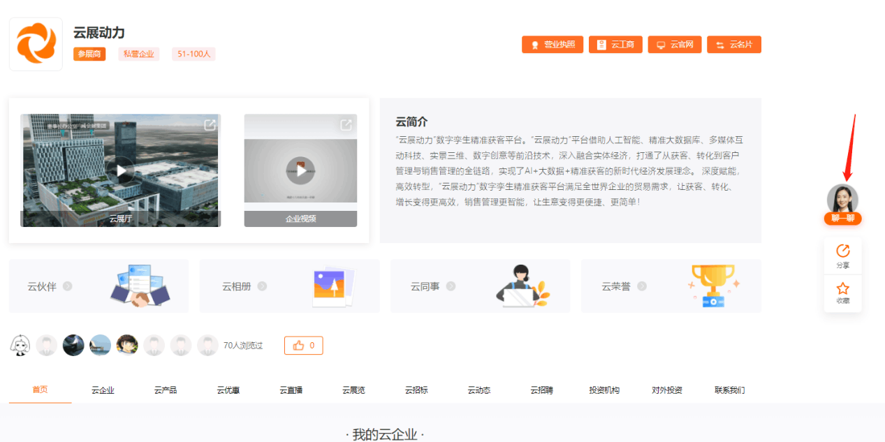Open the 云名片 business card button
Viewport: 885px width, 442px height.
click(734, 45)
